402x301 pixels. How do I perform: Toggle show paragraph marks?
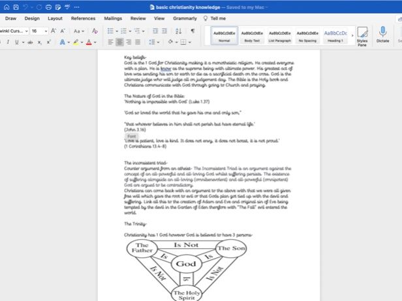[193, 31]
